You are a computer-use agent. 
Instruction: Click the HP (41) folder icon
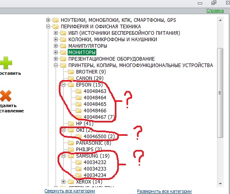coord(71,123)
